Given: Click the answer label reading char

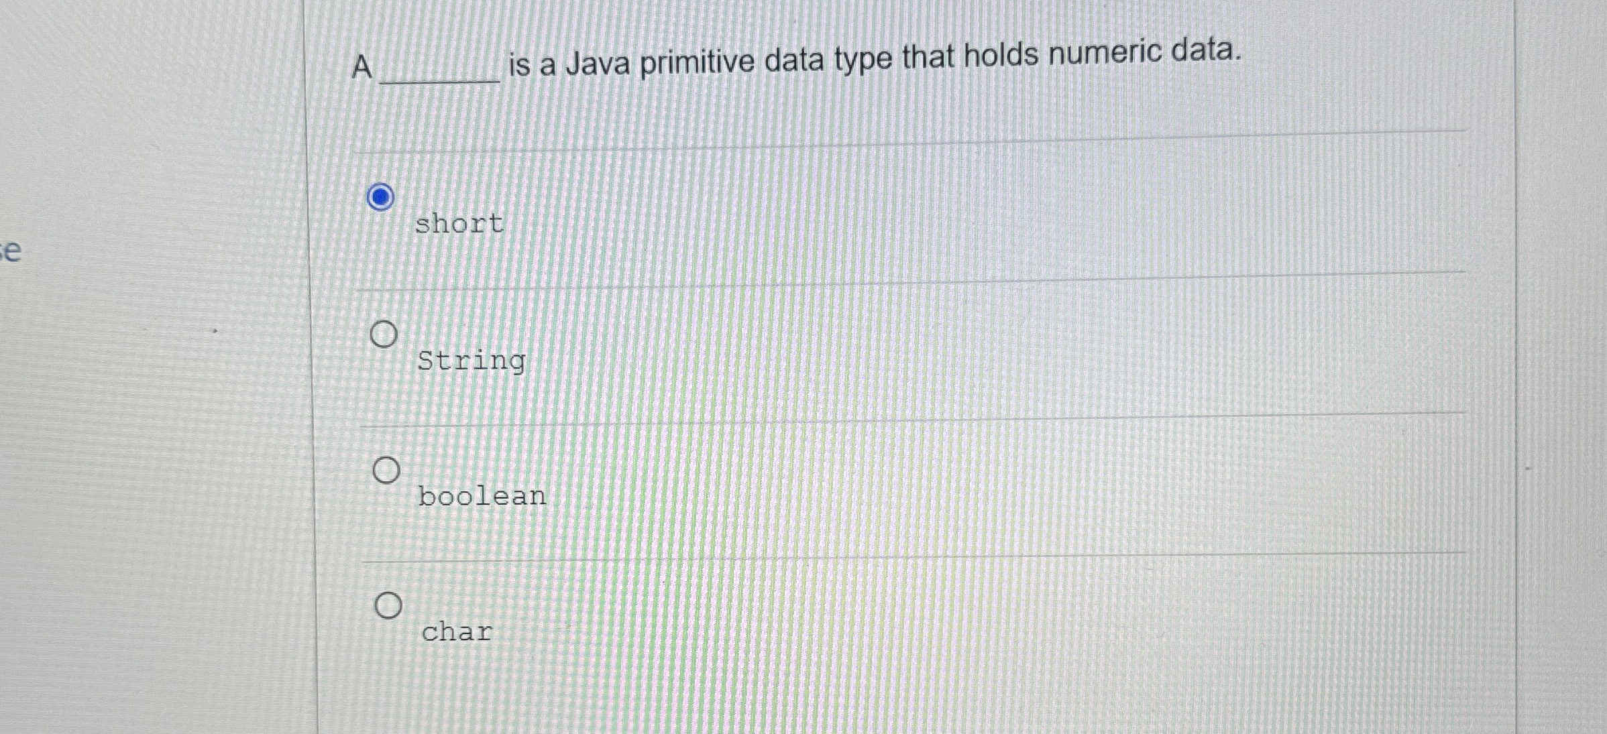Looking at the screenshot, I should point(457,633).
